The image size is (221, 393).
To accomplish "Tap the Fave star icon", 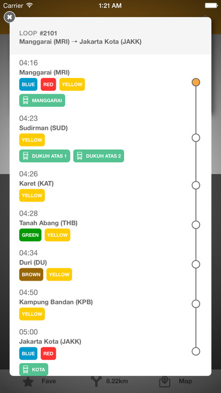I will [x=28, y=382].
